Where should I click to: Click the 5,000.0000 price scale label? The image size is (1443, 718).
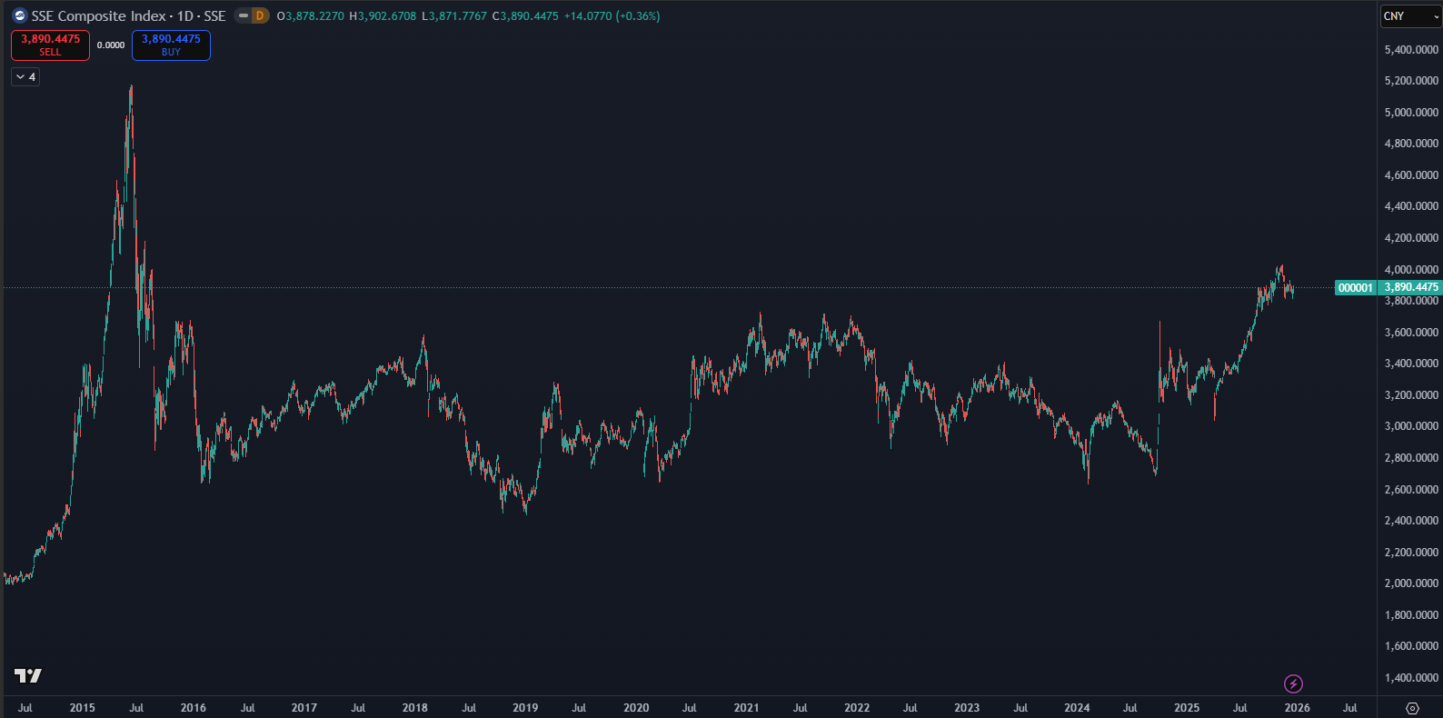pyautogui.click(x=1411, y=113)
